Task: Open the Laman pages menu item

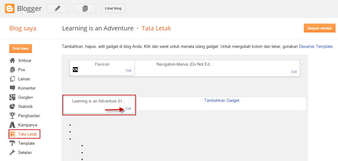Action: pyautogui.click(x=24, y=79)
